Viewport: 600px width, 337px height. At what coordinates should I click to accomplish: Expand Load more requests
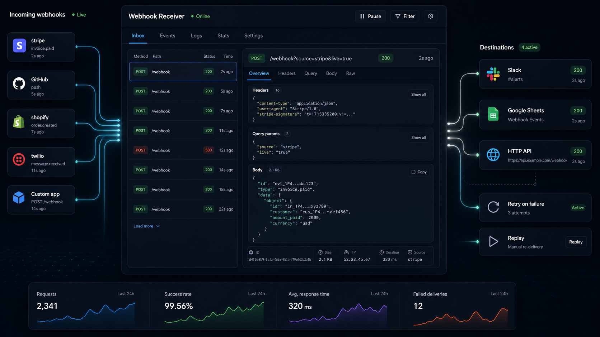(146, 226)
